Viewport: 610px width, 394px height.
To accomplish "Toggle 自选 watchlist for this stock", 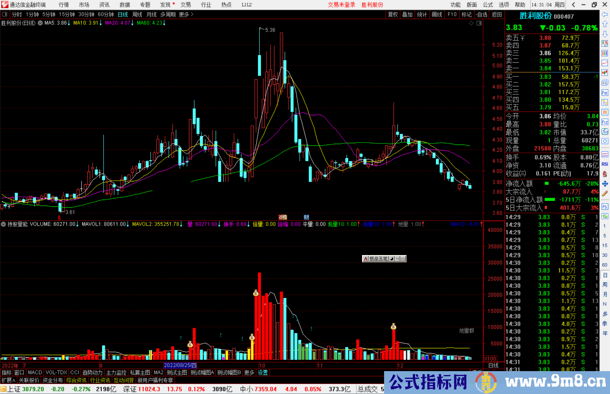I will [x=482, y=14].
